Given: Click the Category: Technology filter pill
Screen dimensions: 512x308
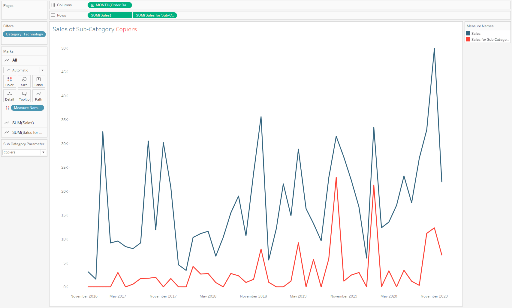Looking at the screenshot, I should click(x=24, y=34).
